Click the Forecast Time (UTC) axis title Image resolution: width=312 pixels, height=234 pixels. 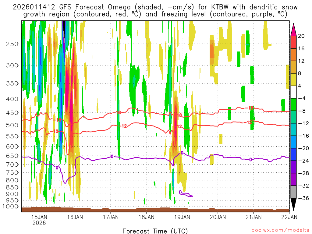click(x=155, y=231)
